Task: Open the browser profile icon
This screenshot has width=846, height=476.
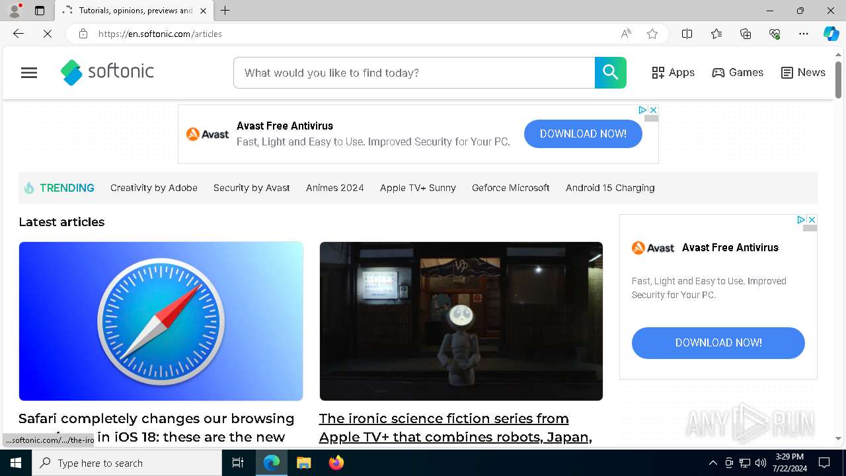Action: click(x=15, y=11)
